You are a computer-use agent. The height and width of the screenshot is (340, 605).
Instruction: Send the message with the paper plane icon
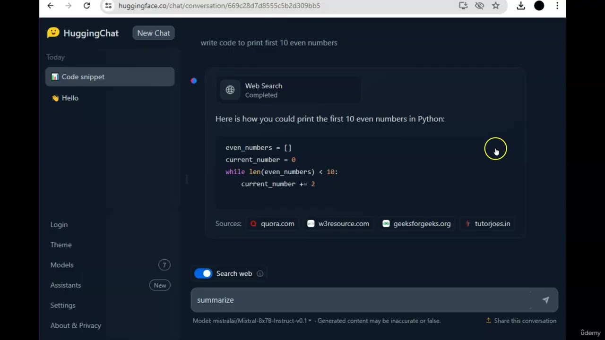point(545,300)
